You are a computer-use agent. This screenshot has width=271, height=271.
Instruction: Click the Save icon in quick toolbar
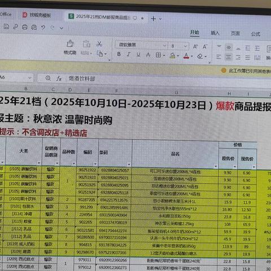coord(6,27)
